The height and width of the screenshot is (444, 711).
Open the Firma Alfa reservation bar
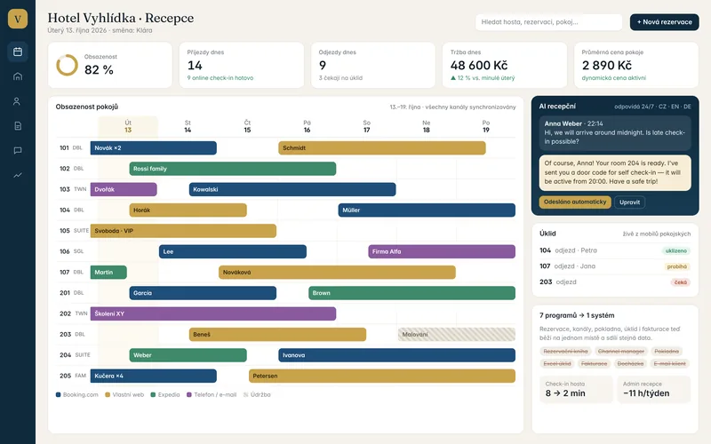(x=442, y=251)
